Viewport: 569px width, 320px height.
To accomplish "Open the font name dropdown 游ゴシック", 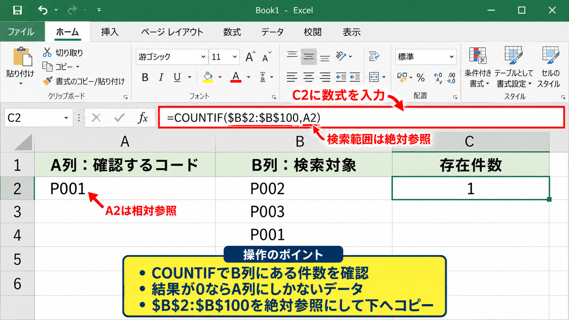I will click(x=203, y=57).
